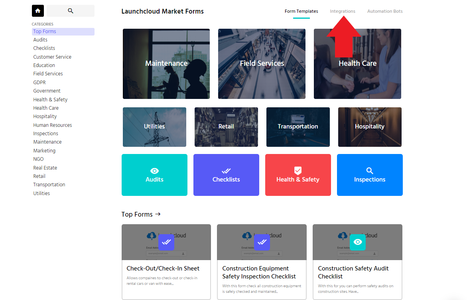Select Government category
467x300 pixels.
(x=47, y=91)
